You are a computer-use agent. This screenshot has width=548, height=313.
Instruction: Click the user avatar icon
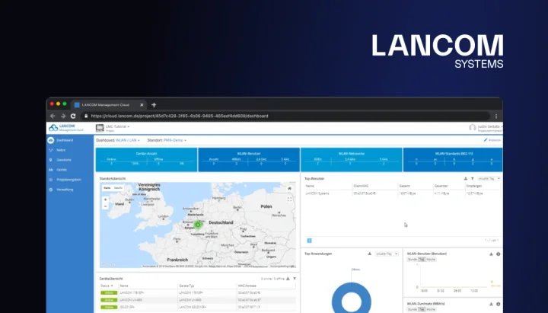click(473, 128)
